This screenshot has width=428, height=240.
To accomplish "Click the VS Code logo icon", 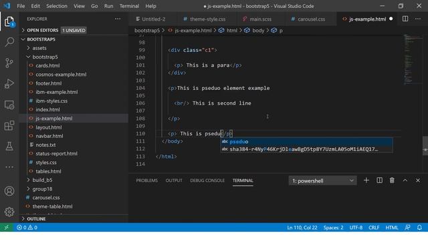I will [7, 6].
